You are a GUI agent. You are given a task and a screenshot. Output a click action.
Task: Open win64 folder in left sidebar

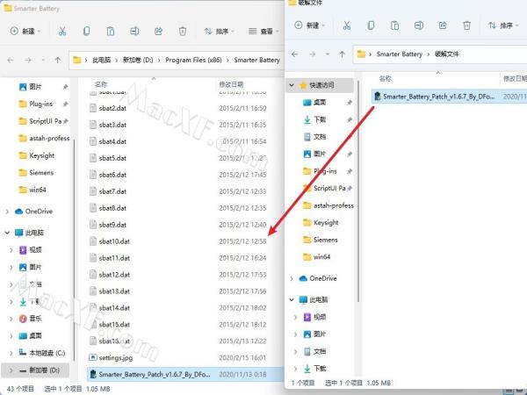pos(37,190)
